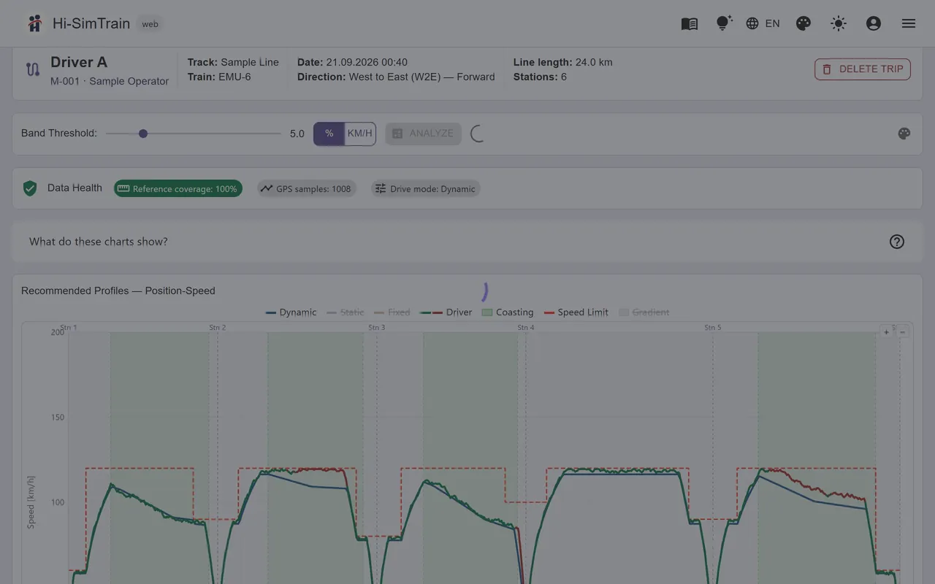Toggle light/dark mode sun icon
The image size is (935, 584).
click(839, 23)
